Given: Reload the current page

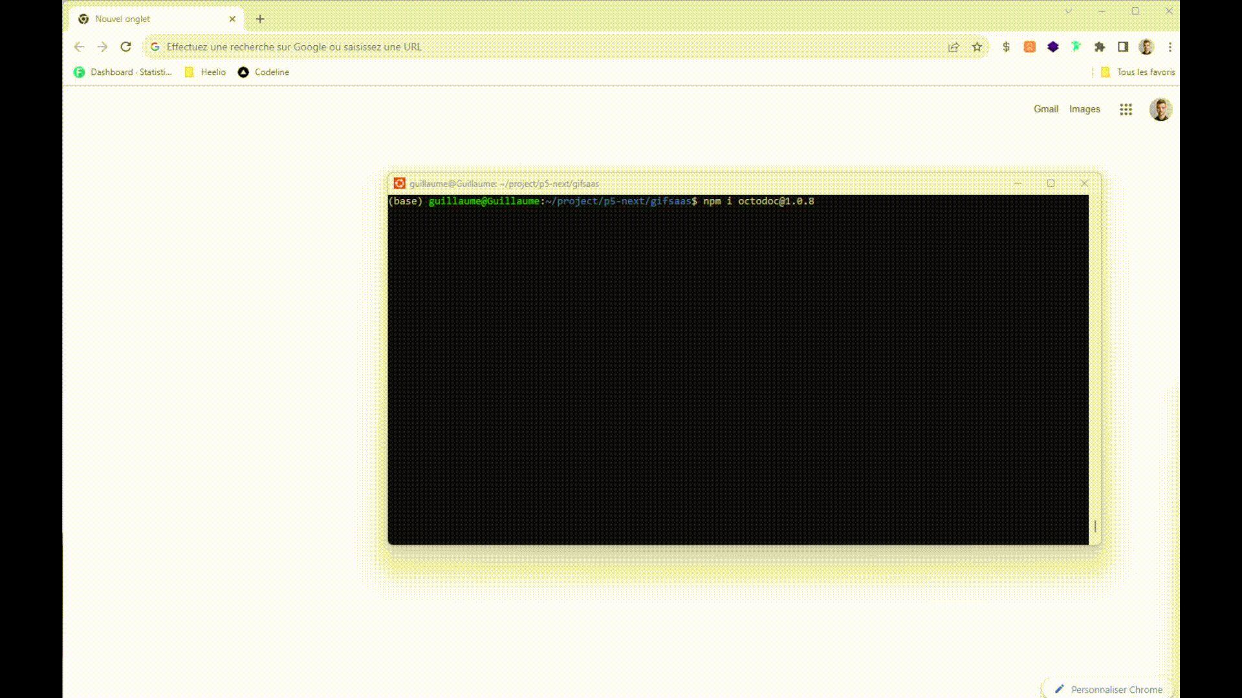Looking at the screenshot, I should coord(125,47).
